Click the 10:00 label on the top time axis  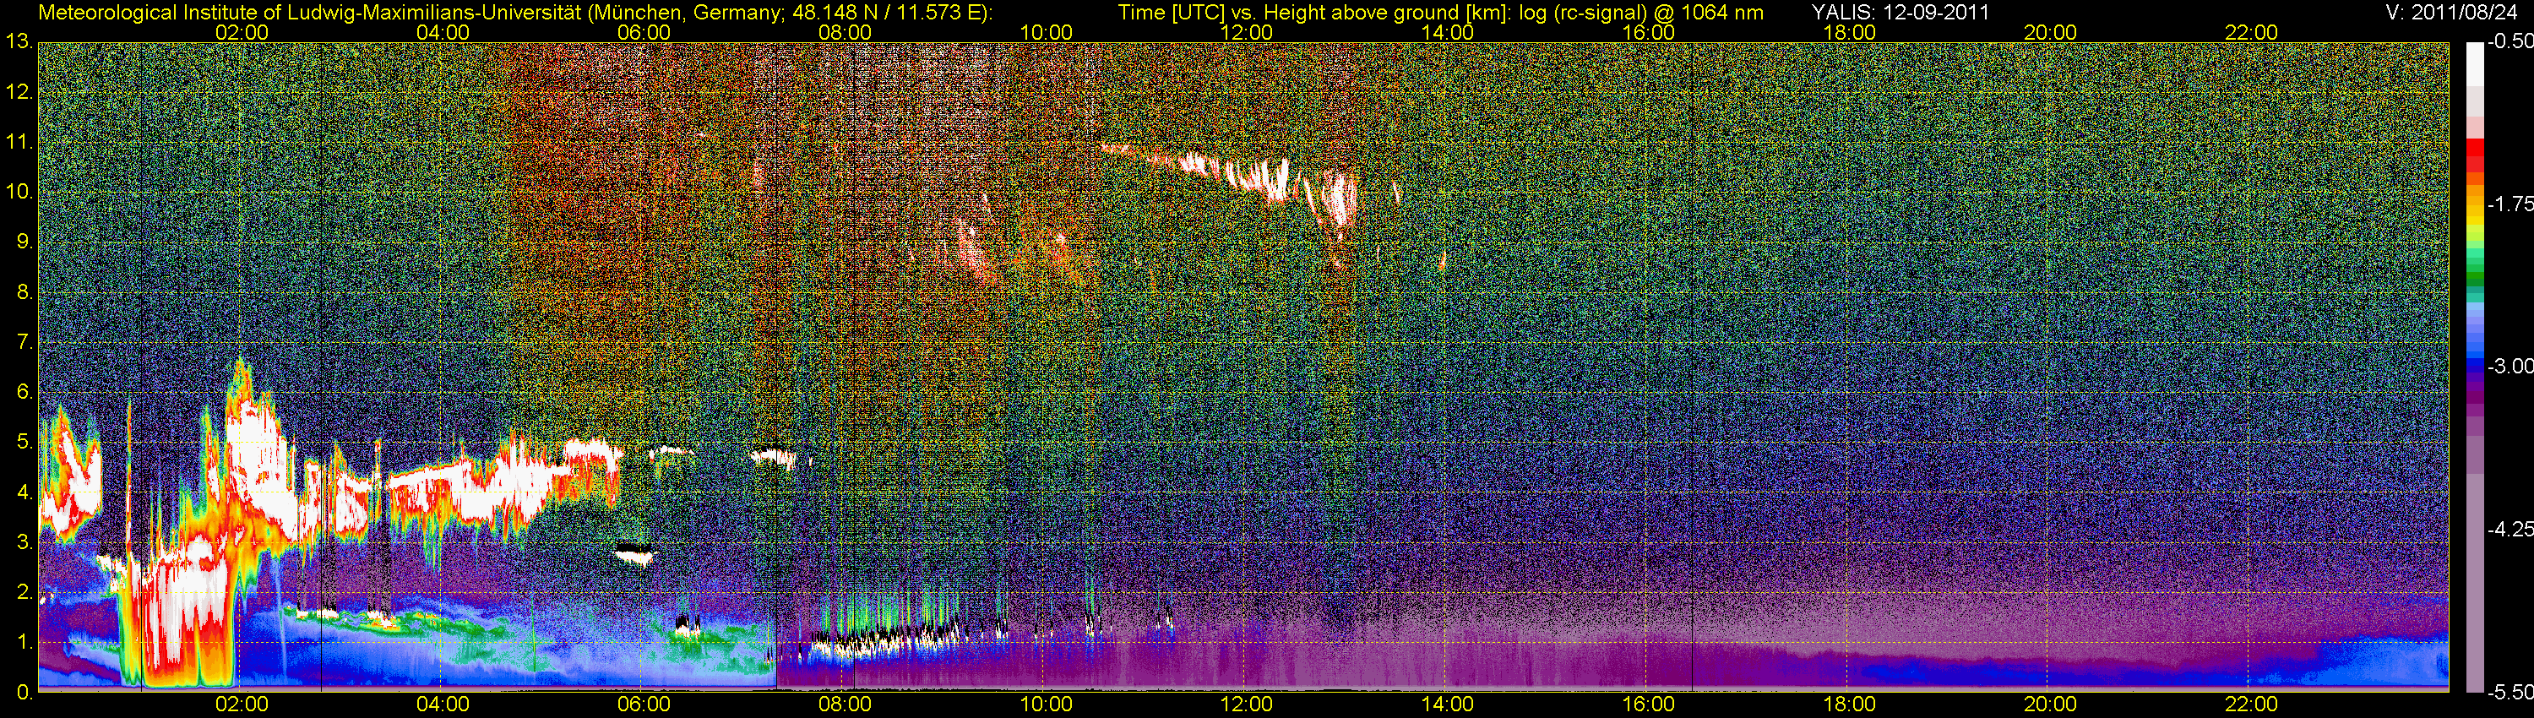1046,32
